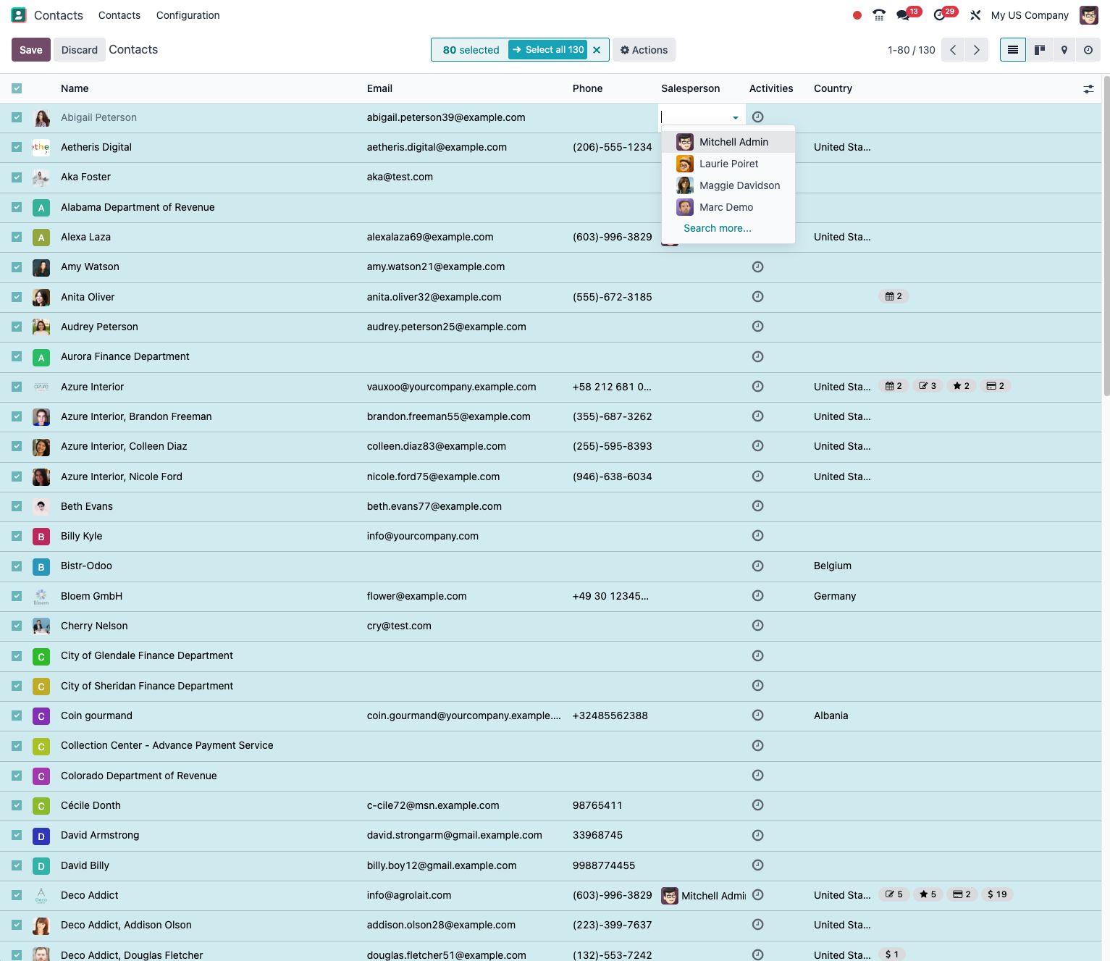Go to next page with right chevron
This screenshot has height=961, width=1110.
tap(977, 50)
